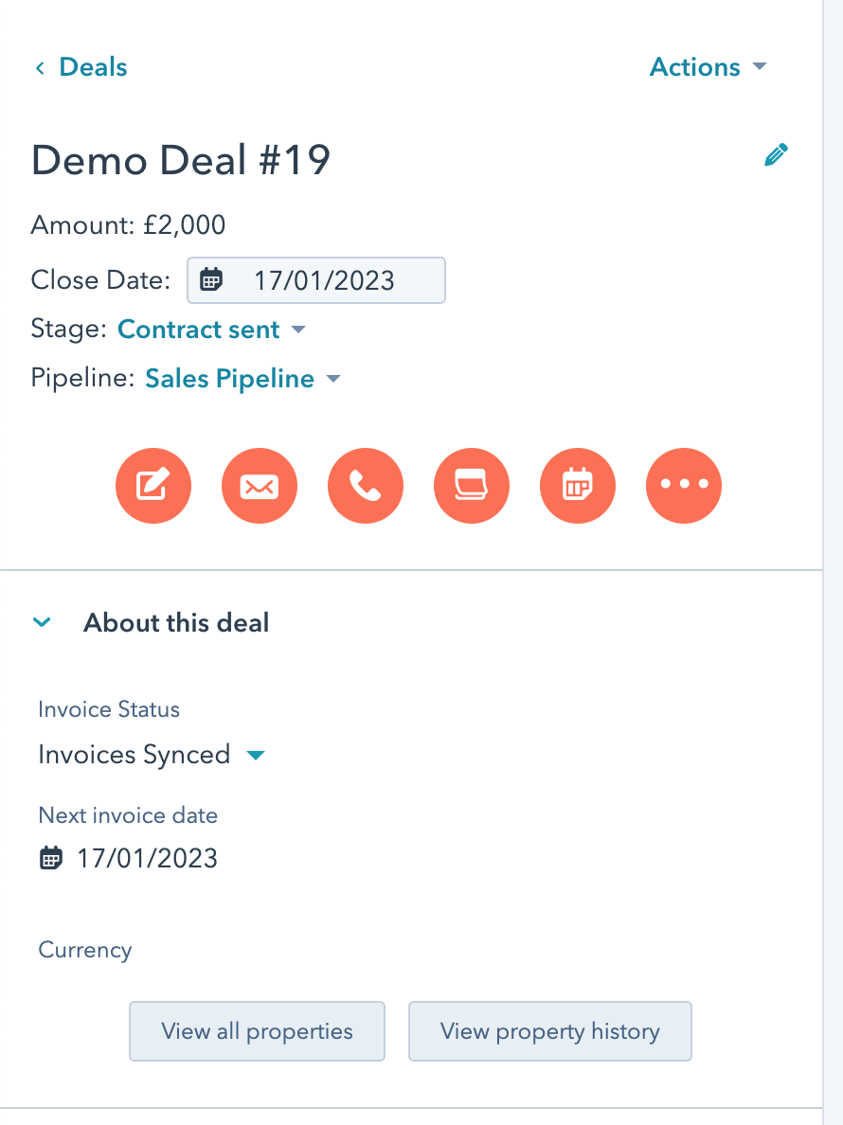
Task: Schedule a meeting via the calendar icon
Action: [578, 486]
